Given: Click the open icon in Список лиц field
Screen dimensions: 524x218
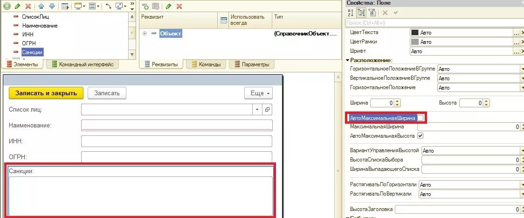Looking at the screenshot, I should [267, 110].
